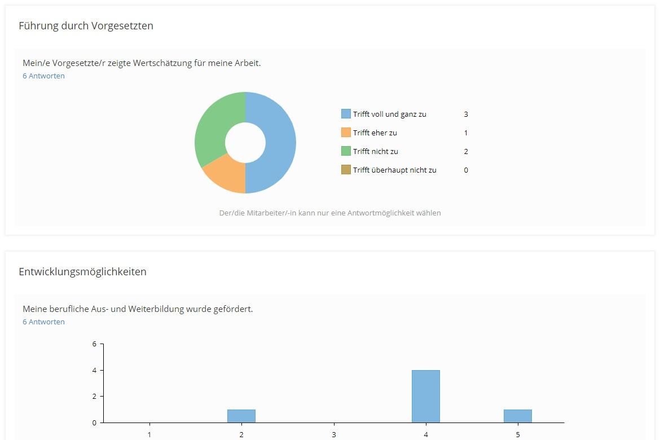Click the tallest bar above value 4
The height and width of the screenshot is (440, 660).
(x=426, y=396)
